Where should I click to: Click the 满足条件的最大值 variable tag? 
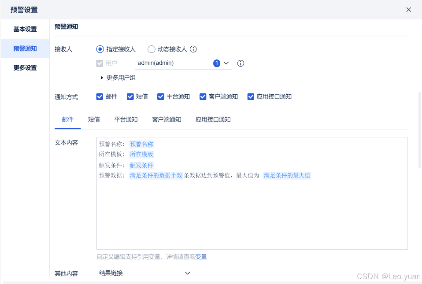287,175
